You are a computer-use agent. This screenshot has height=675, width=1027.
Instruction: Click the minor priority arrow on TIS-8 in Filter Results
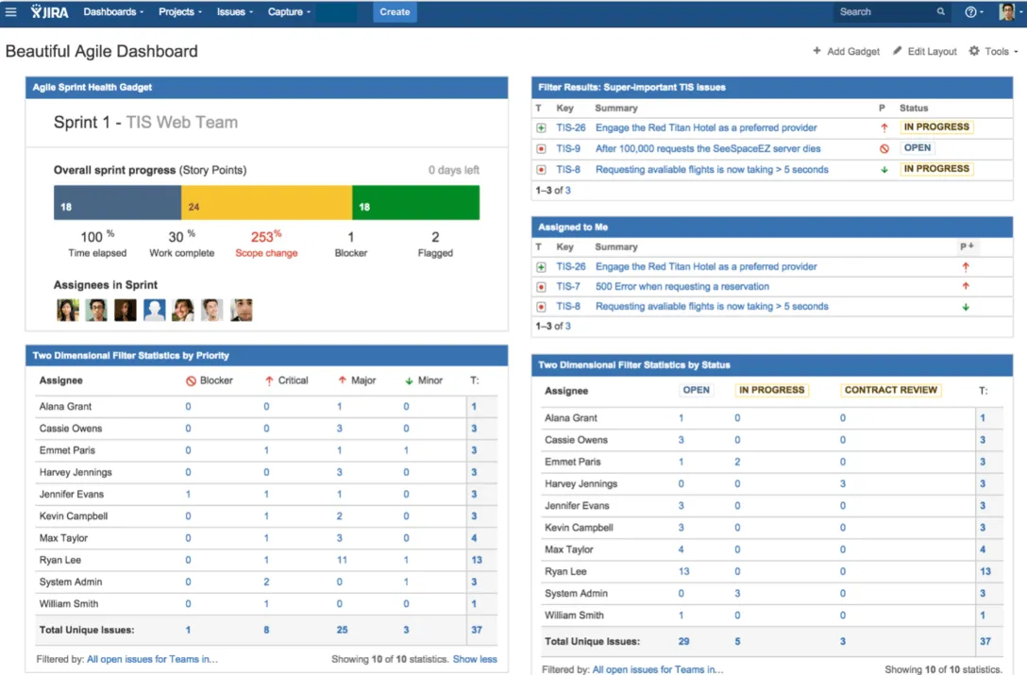(884, 170)
